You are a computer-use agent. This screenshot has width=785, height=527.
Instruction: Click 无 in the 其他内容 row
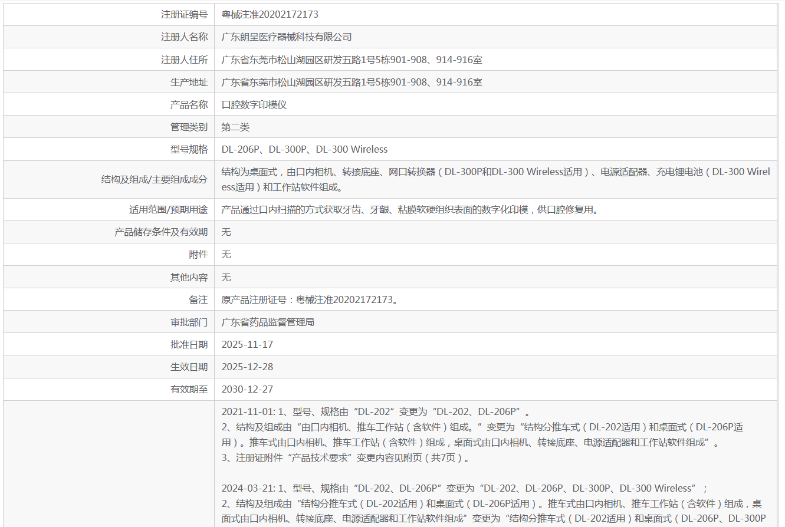coord(226,277)
